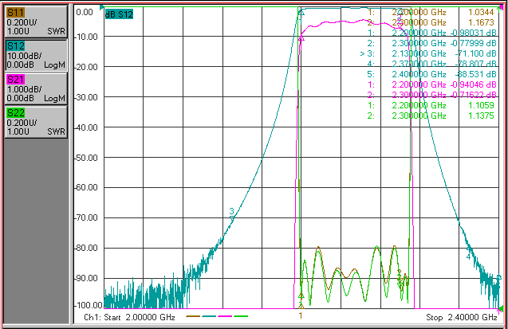Image resolution: width=508 pixels, height=329 pixels.
Task: Click S12 marker 5 readout -88.531 dB
Action: point(476,74)
